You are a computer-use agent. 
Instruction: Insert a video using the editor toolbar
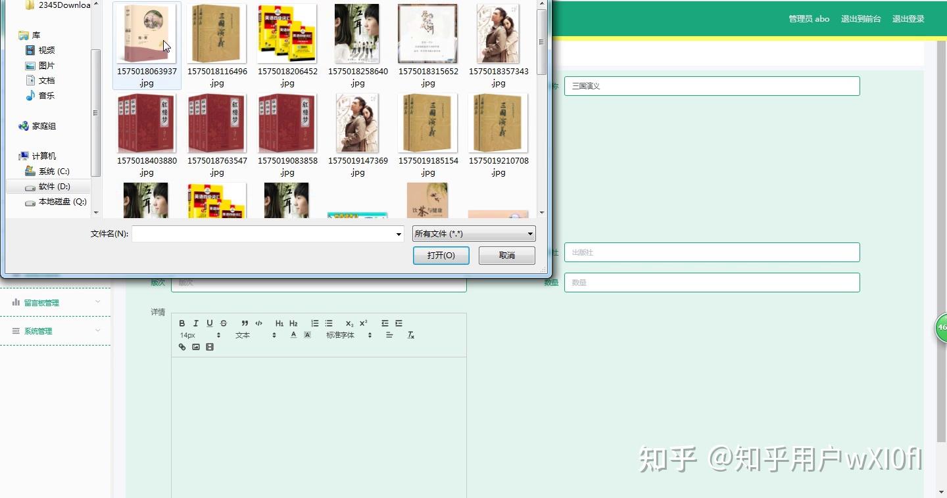pos(210,347)
